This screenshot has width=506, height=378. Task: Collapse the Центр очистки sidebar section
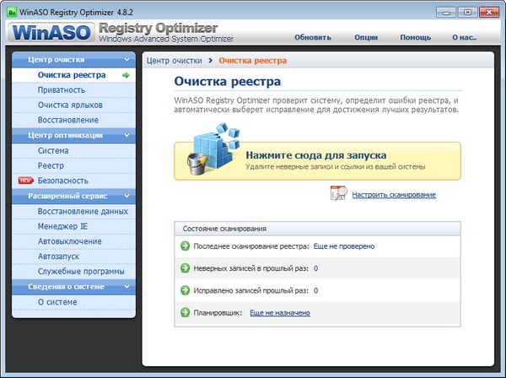click(x=126, y=60)
